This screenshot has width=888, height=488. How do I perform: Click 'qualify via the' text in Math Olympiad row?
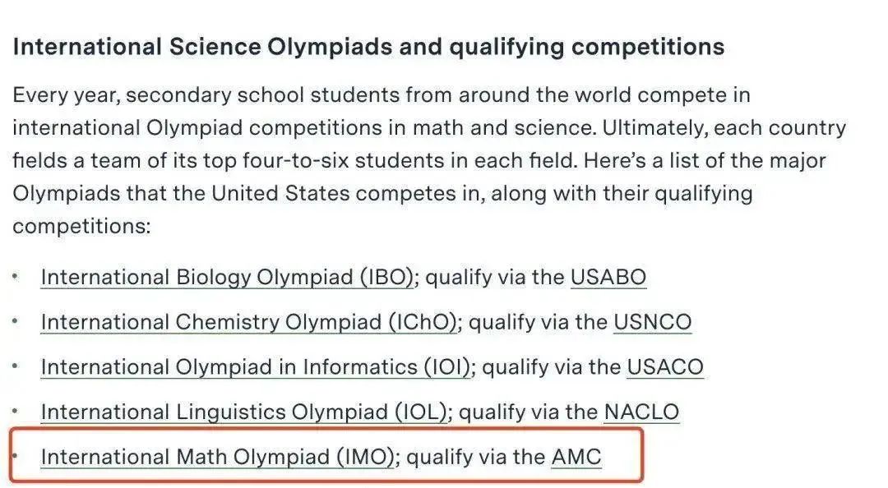[476, 457]
